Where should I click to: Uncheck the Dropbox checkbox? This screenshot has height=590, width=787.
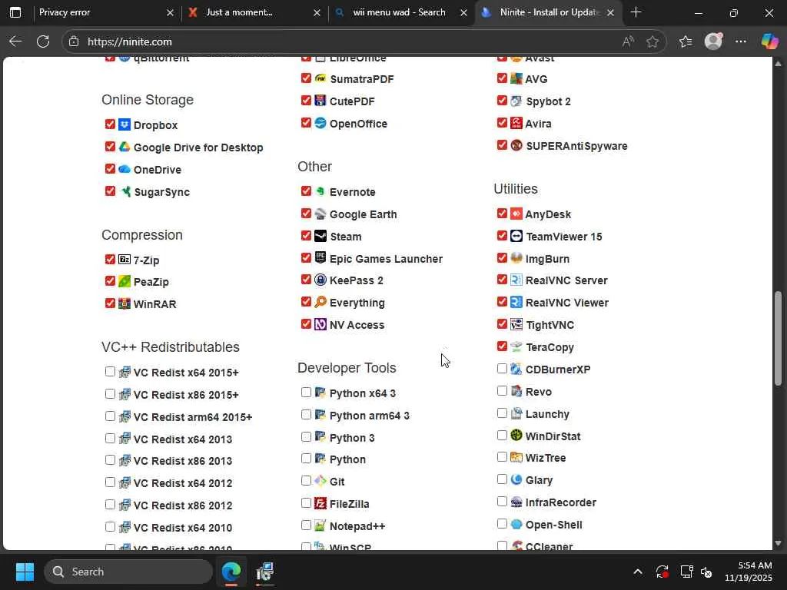110,124
